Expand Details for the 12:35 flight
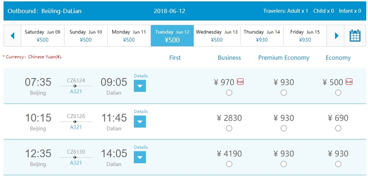Viewport: 368px width, 177px height. [140, 157]
